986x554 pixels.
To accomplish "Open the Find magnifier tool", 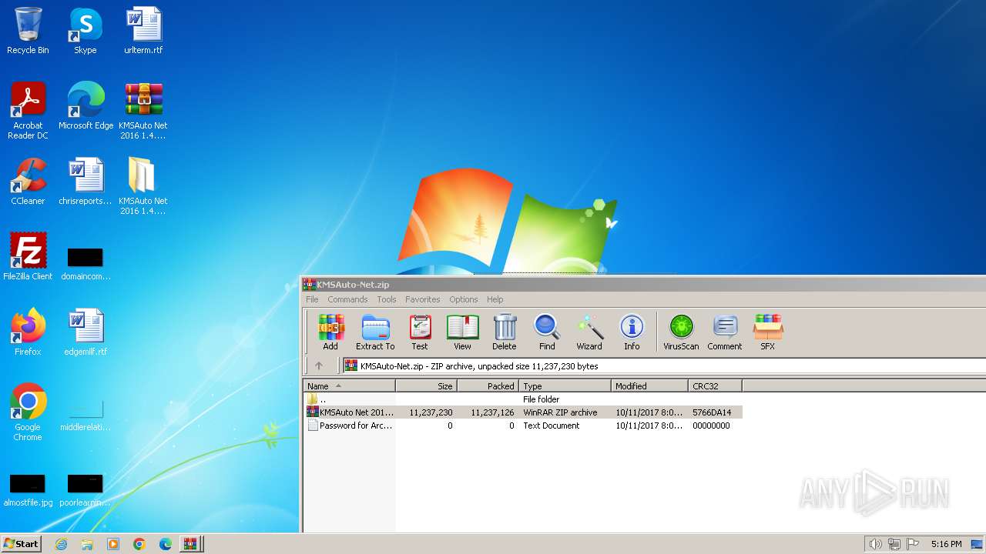I will [x=547, y=332].
